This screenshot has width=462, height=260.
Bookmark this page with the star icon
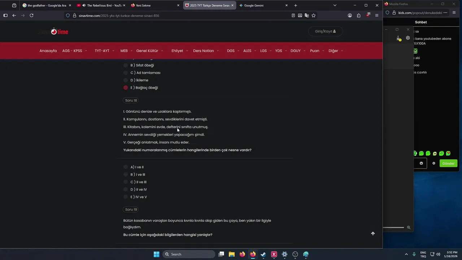(x=313, y=16)
